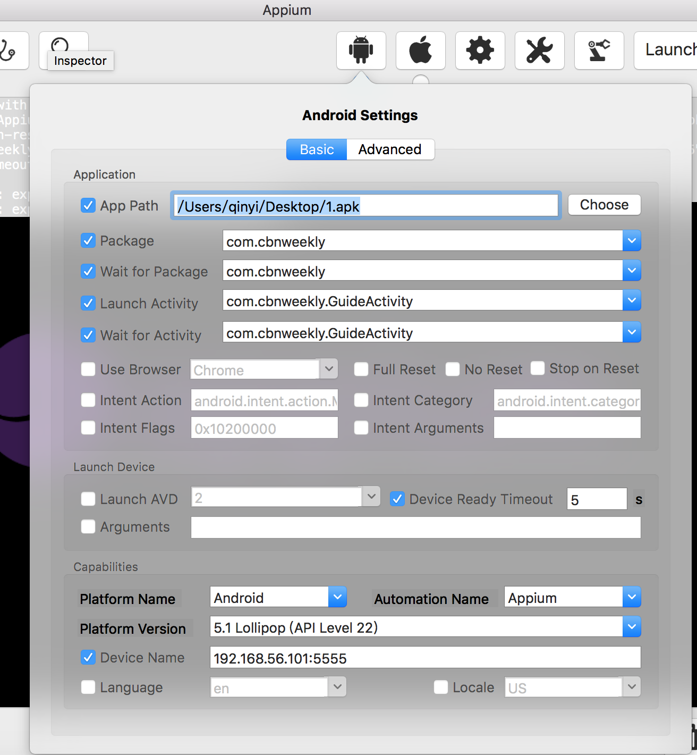
Task: Toggle the Wait for Package checkbox
Action: click(x=88, y=271)
